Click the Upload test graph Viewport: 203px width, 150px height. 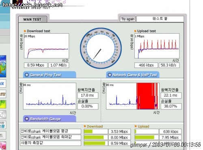157,46
